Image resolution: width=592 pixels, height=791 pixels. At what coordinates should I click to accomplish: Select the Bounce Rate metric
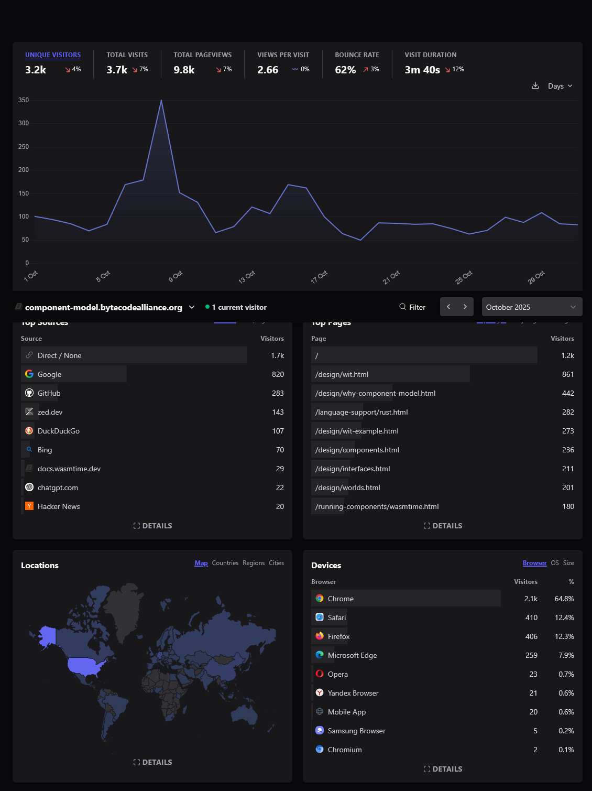point(357,55)
